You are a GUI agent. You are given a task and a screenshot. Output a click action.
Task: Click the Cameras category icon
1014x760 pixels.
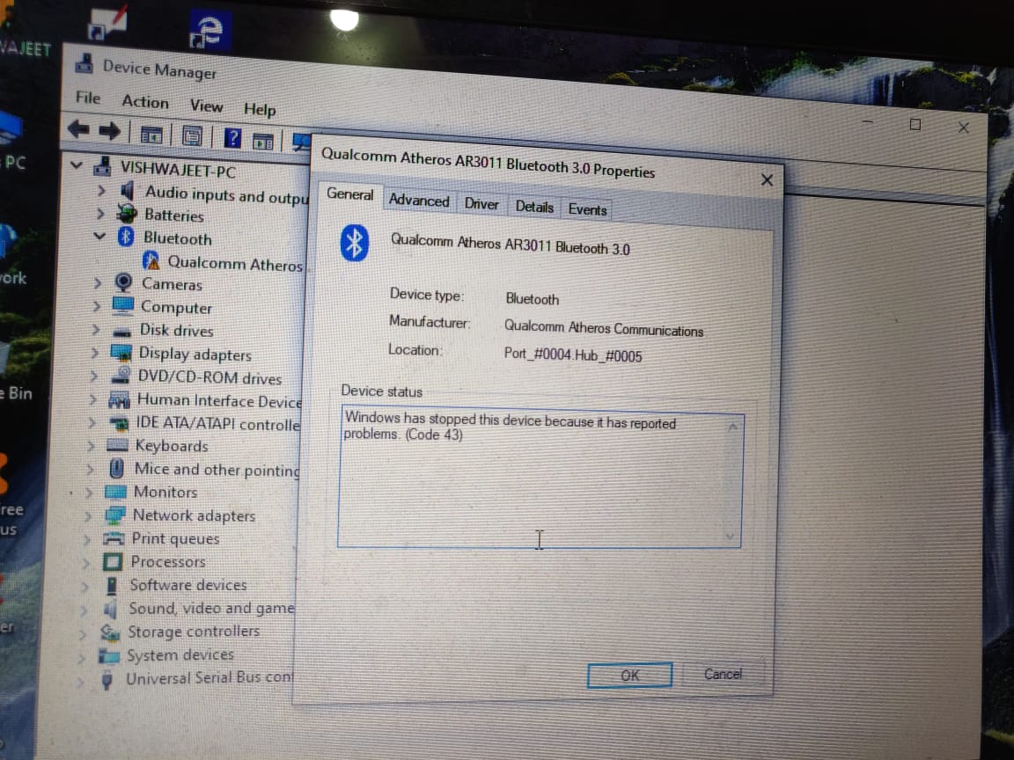(x=123, y=282)
